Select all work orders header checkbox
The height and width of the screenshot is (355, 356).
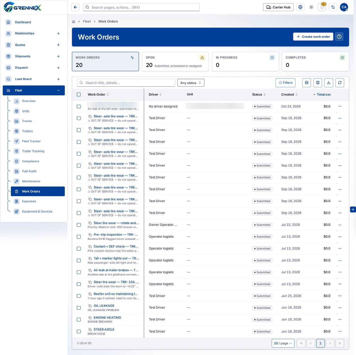tap(79, 95)
